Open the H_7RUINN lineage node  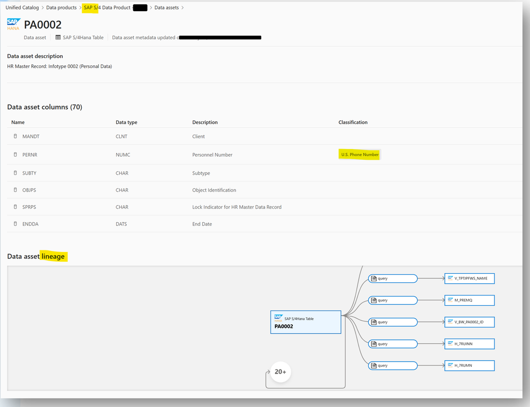click(x=470, y=344)
